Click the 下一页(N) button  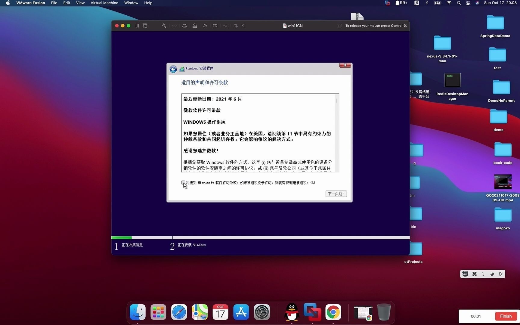click(x=336, y=193)
